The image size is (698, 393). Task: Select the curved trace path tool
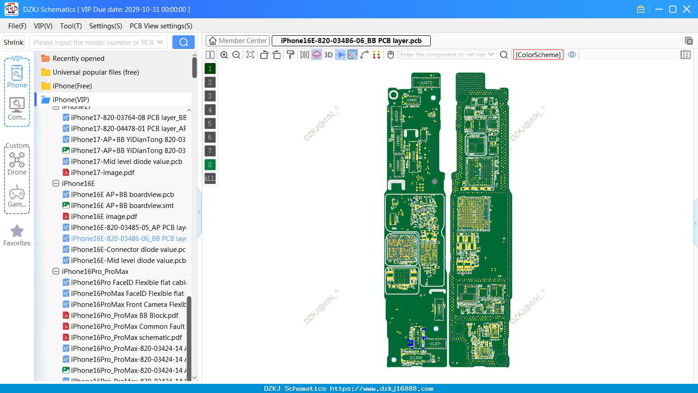pyautogui.click(x=365, y=55)
